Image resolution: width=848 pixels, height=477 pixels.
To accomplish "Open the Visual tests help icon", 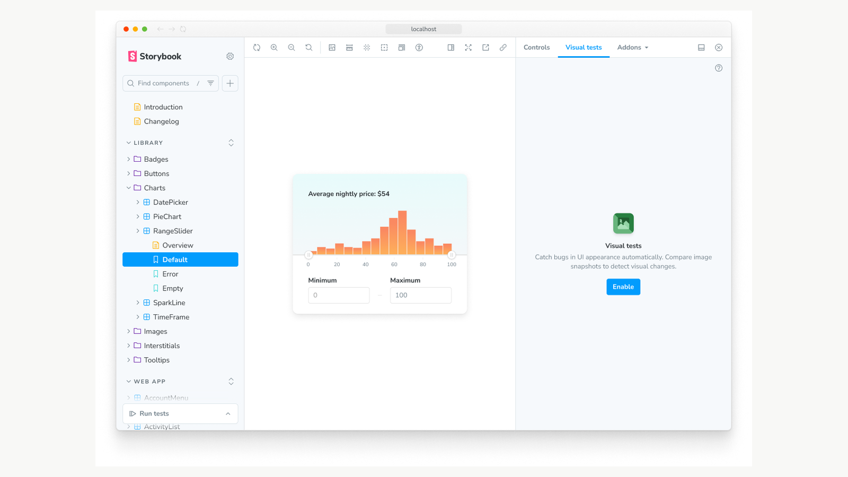I will pyautogui.click(x=719, y=68).
